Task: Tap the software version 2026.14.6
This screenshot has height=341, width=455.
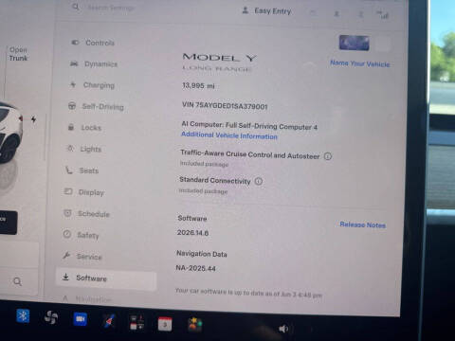Action: coord(192,233)
